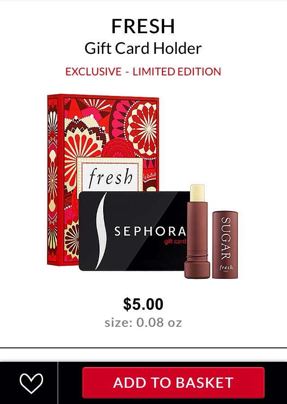Tap the black Sephora gift card image
The height and width of the screenshot is (404, 287).
pyautogui.click(x=133, y=231)
